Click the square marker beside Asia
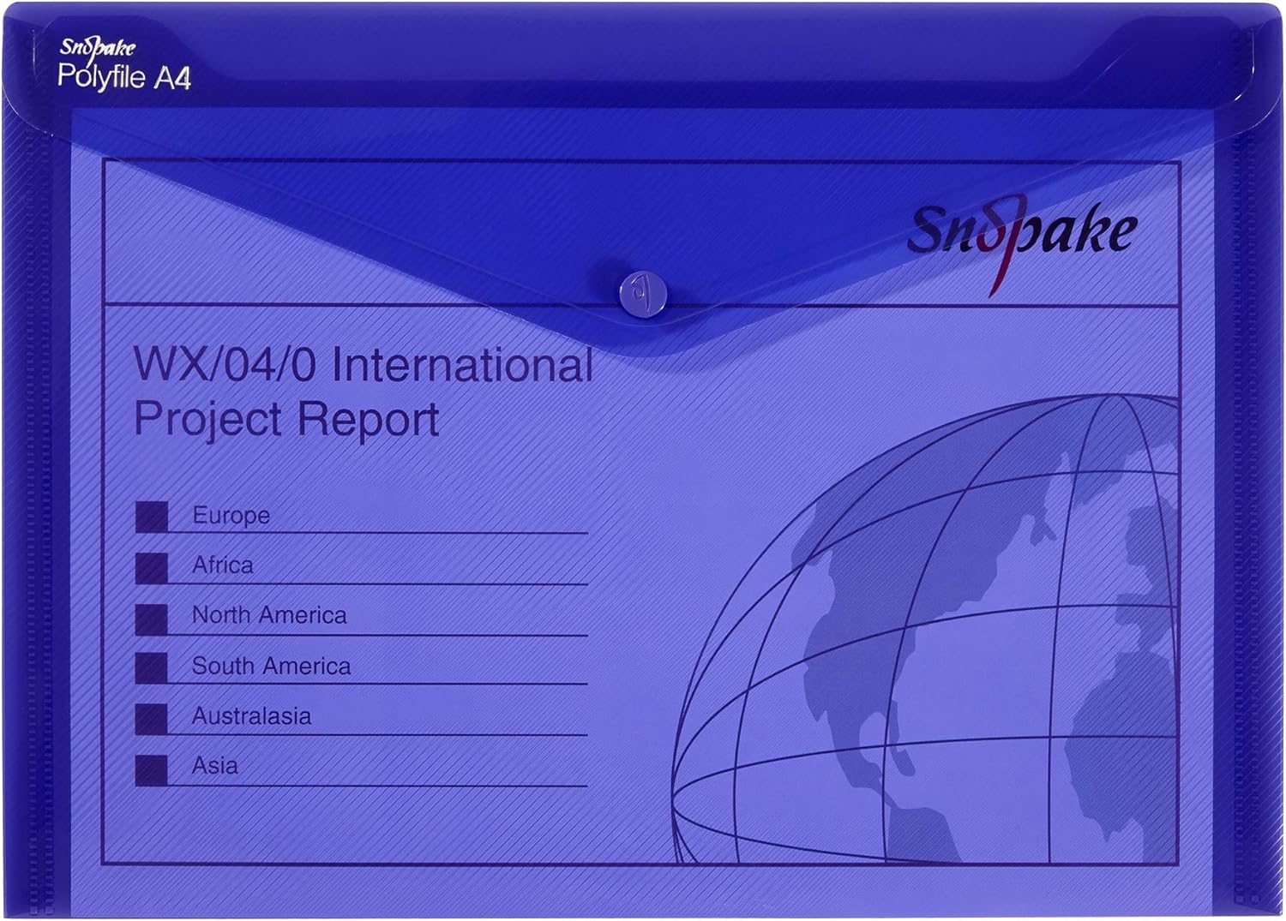The width and height of the screenshot is (1286, 921). (x=152, y=770)
